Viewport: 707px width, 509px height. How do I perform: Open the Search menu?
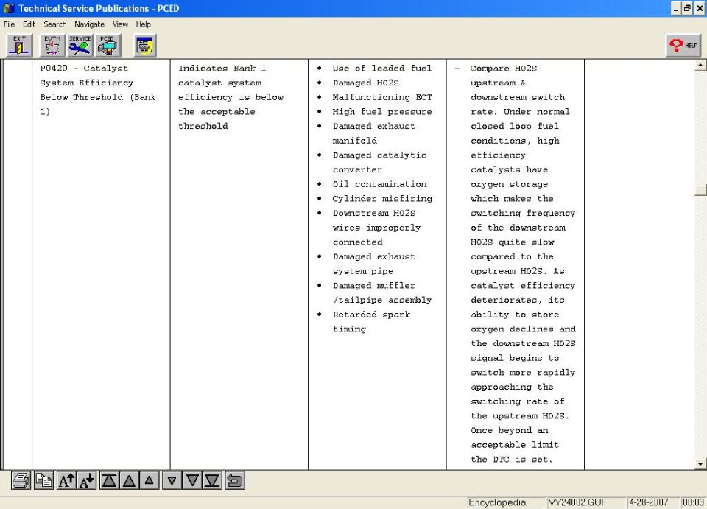55,24
